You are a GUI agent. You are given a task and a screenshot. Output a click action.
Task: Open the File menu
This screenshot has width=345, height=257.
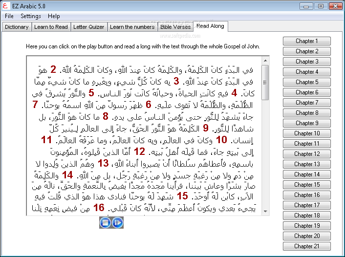(x=9, y=16)
